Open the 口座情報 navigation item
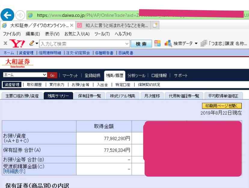 pos(159,75)
